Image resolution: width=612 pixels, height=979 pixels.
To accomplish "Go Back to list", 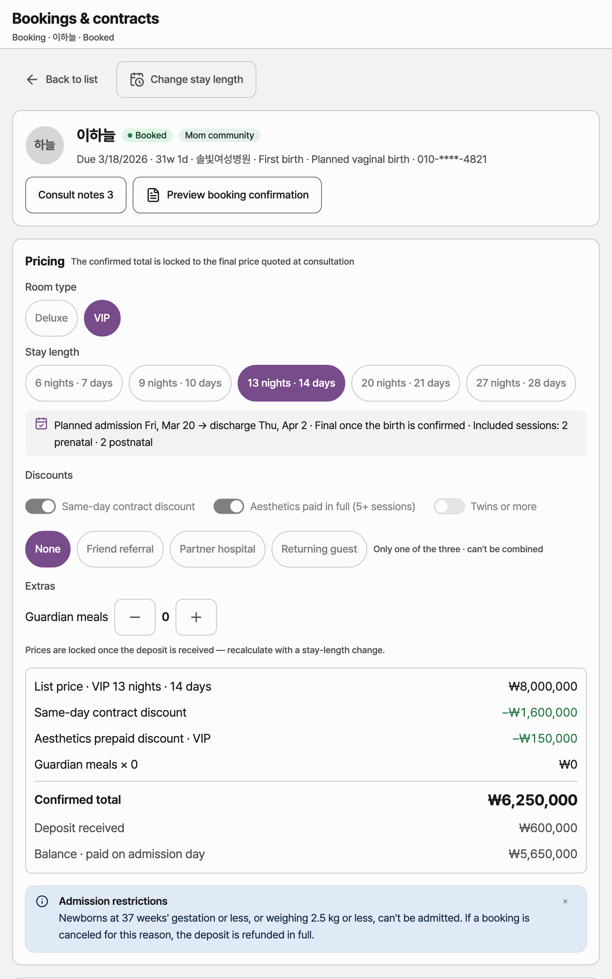I will click(x=62, y=79).
